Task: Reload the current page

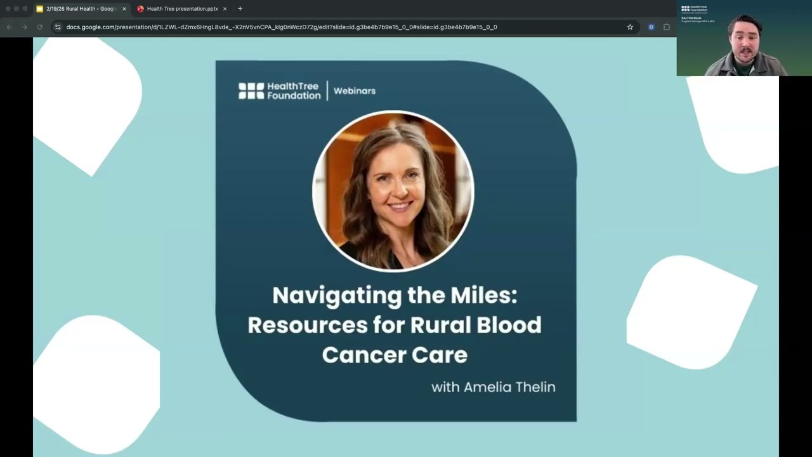Action: coord(39,27)
